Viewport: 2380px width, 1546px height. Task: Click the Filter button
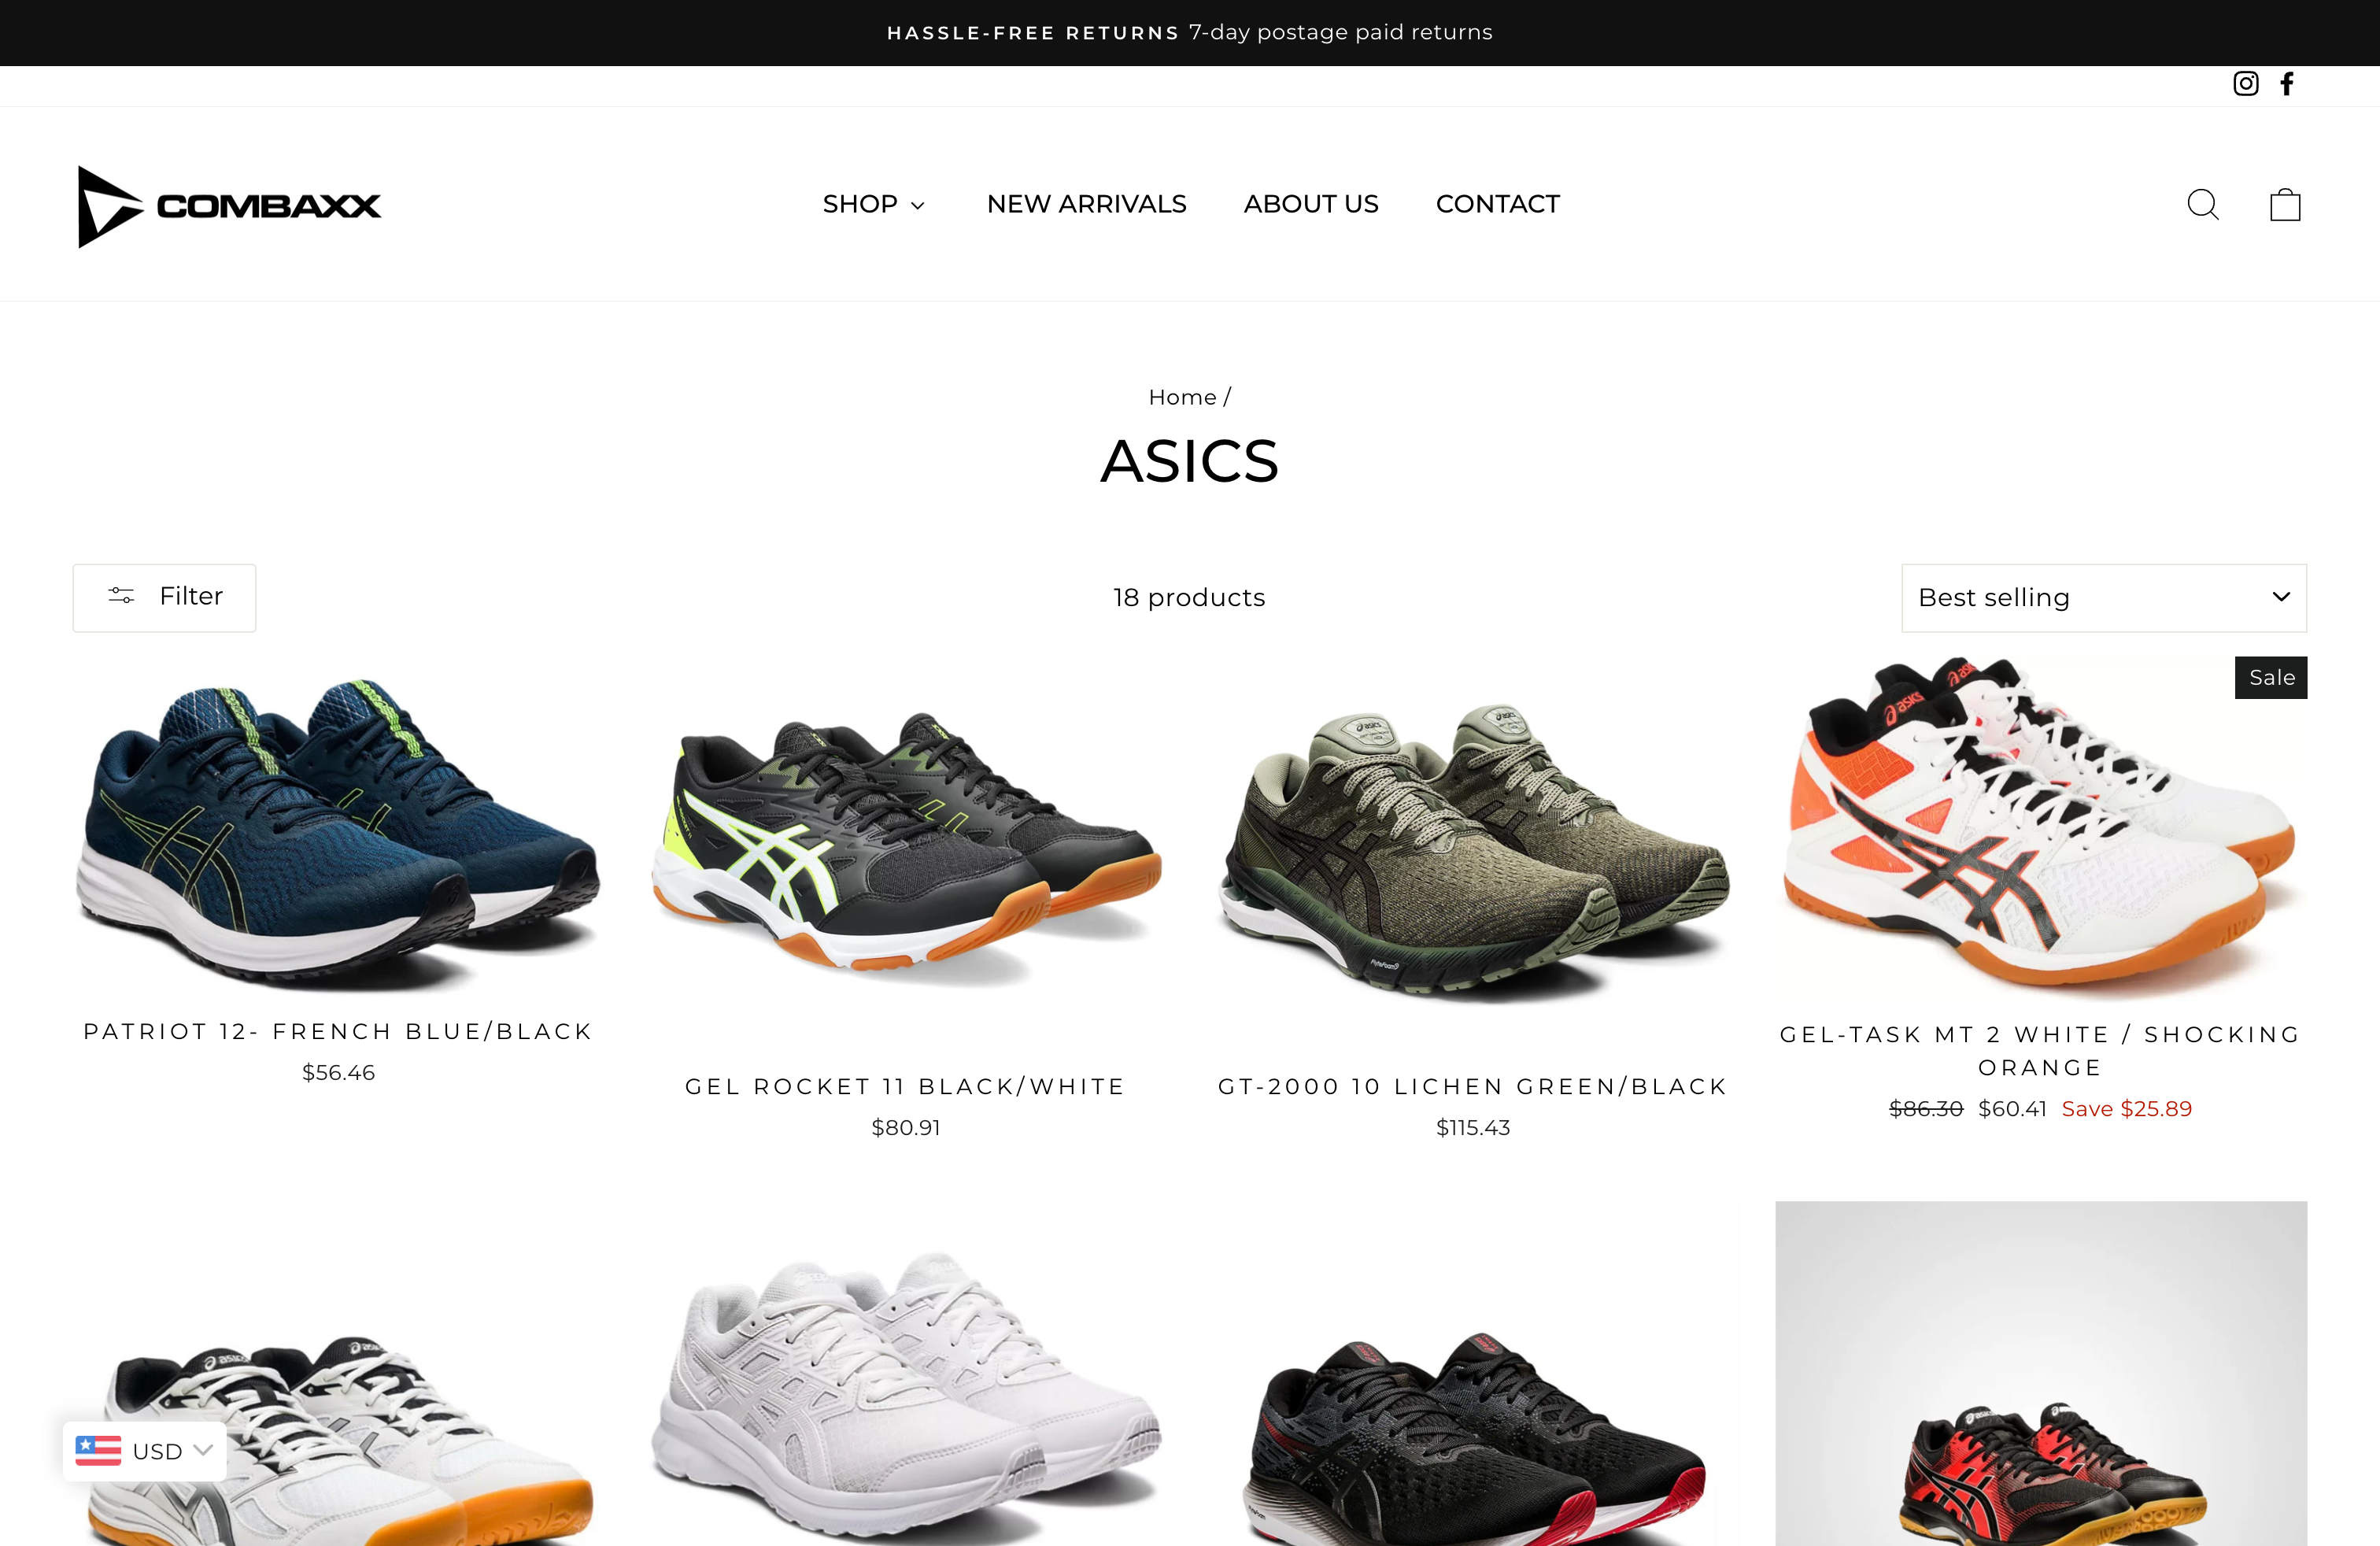coord(164,598)
